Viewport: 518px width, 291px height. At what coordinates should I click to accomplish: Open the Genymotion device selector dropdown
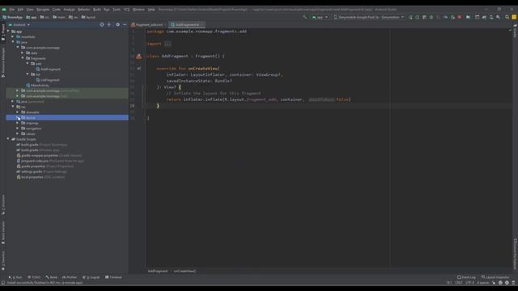pyautogui.click(x=368, y=17)
